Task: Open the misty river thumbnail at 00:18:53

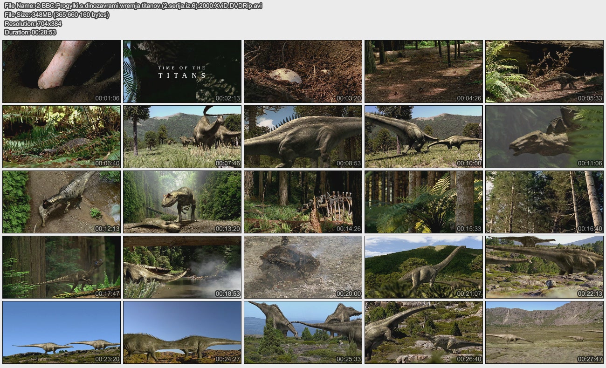Action: tap(182, 267)
